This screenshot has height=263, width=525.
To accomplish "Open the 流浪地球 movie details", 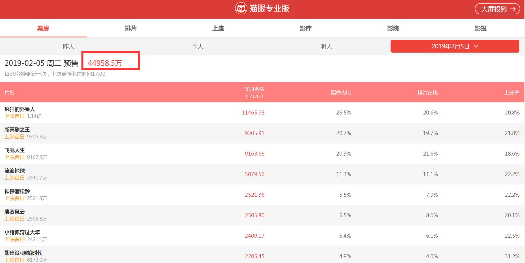I will [x=15, y=171].
